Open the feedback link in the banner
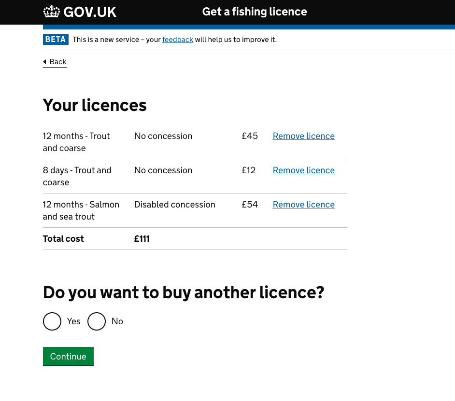Image resolution: width=455 pixels, height=401 pixels. click(178, 40)
